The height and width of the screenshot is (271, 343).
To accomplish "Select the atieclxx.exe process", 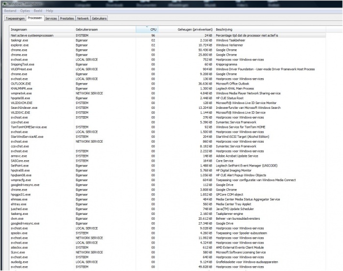I will (x=168, y=248).
